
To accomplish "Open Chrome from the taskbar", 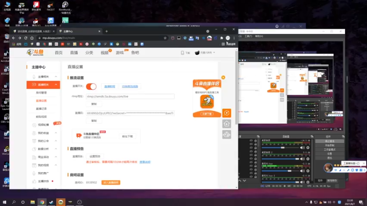I will 42,202.
